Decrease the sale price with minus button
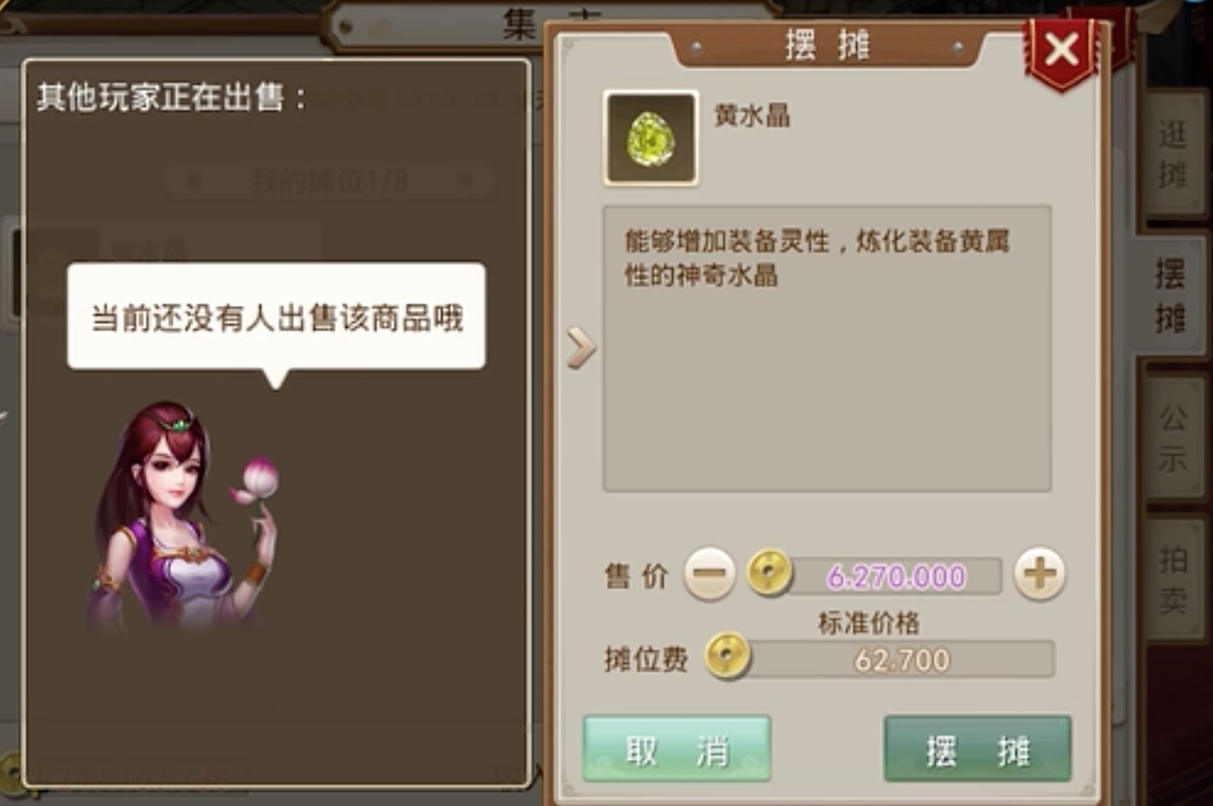Viewport: 1213px width, 806px height. (x=710, y=574)
